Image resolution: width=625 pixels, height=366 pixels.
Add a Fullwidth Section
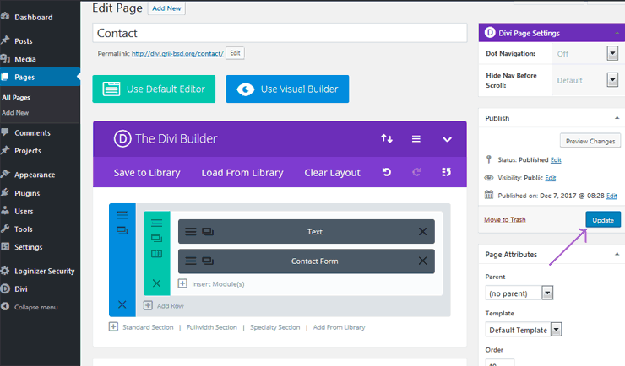point(212,327)
